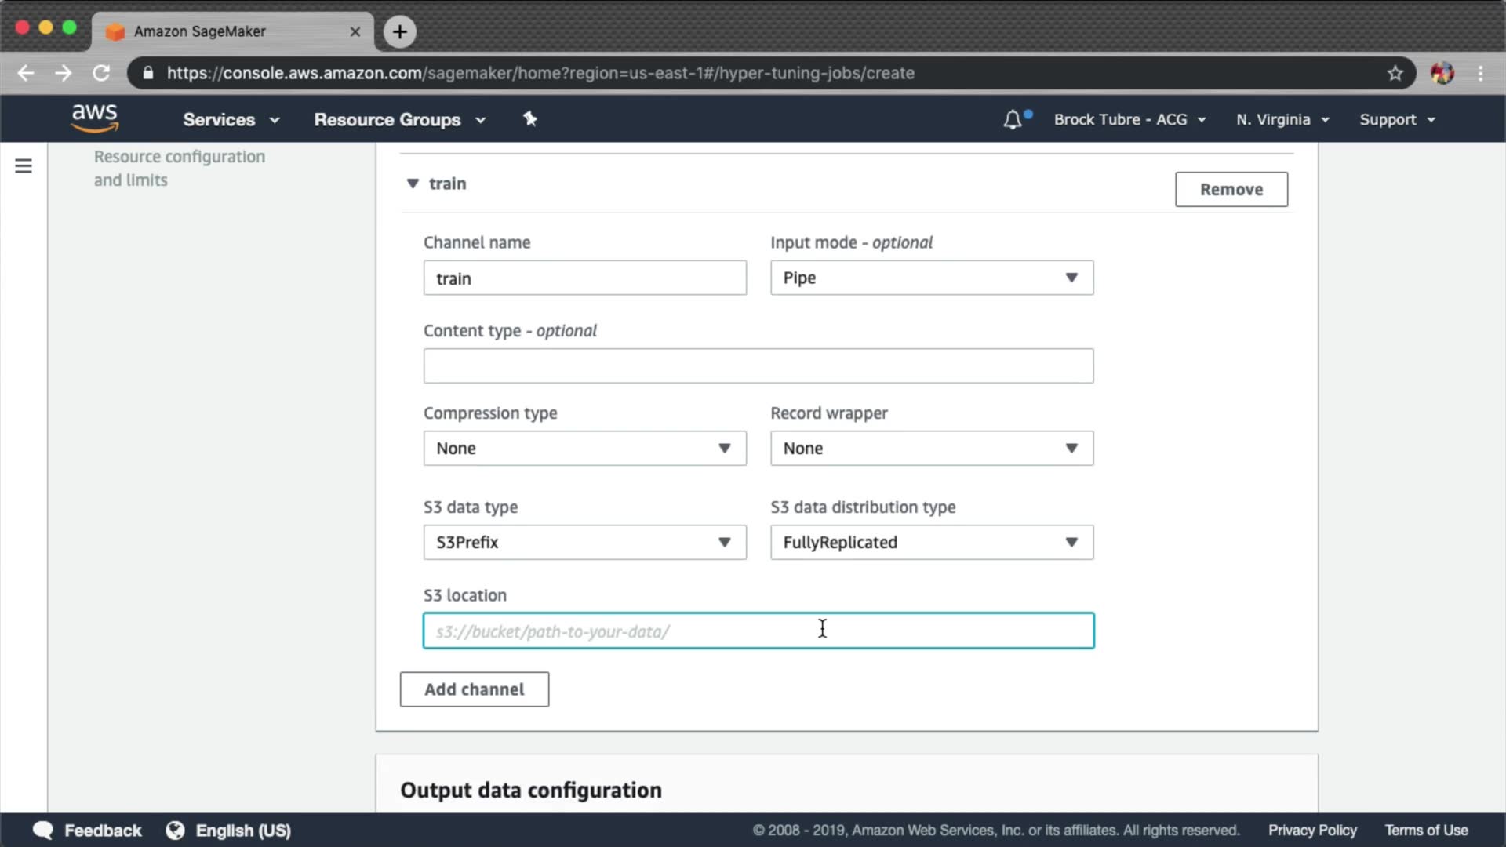
Task: Focus the S3 location input field
Action: click(x=758, y=631)
